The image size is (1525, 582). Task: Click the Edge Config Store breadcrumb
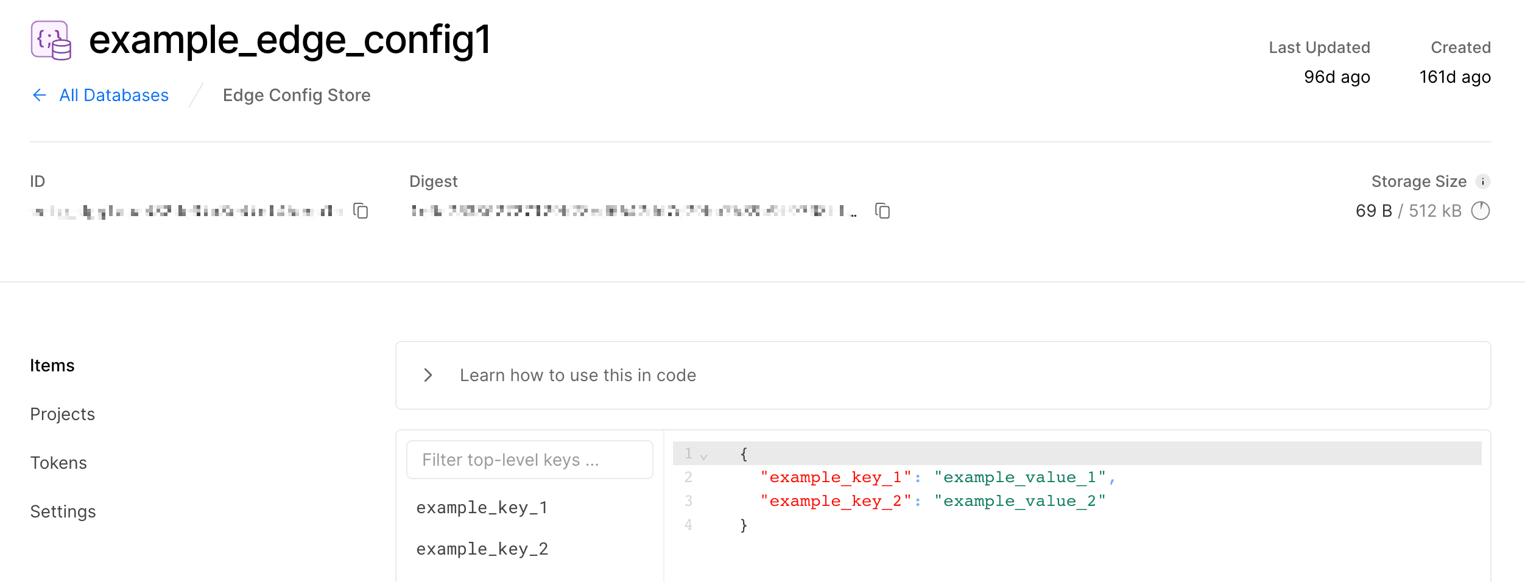coord(297,95)
